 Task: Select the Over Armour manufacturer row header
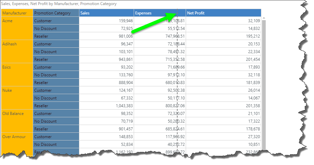pos(17,137)
